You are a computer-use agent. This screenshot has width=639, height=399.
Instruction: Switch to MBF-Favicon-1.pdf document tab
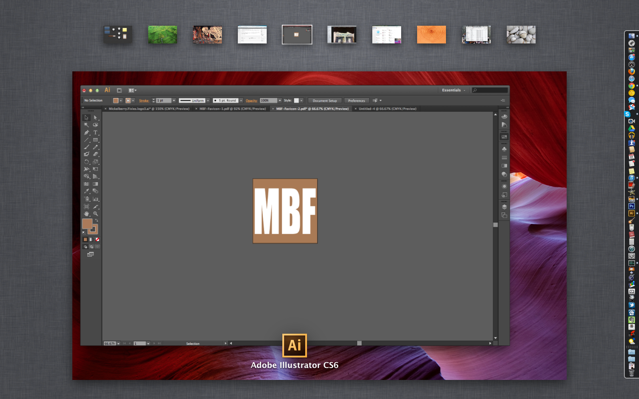tap(233, 109)
